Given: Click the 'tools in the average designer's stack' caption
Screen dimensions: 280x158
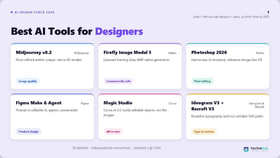Looking at the screenshot, I should coord(231,17).
